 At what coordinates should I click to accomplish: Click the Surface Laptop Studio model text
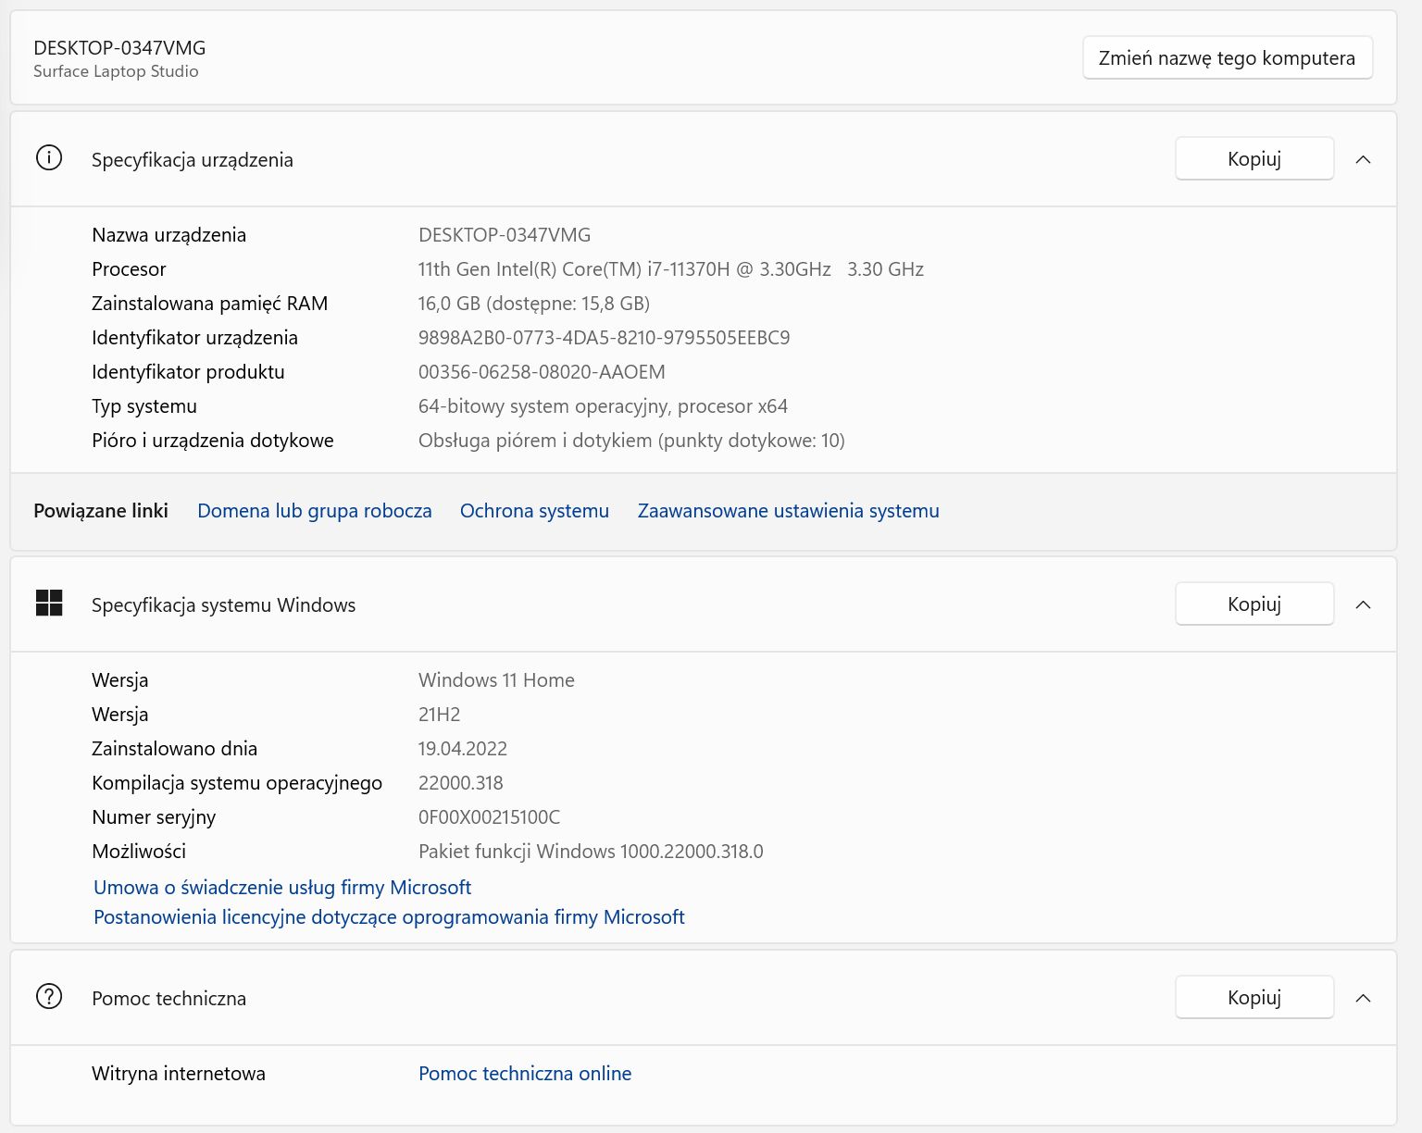point(116,71)
